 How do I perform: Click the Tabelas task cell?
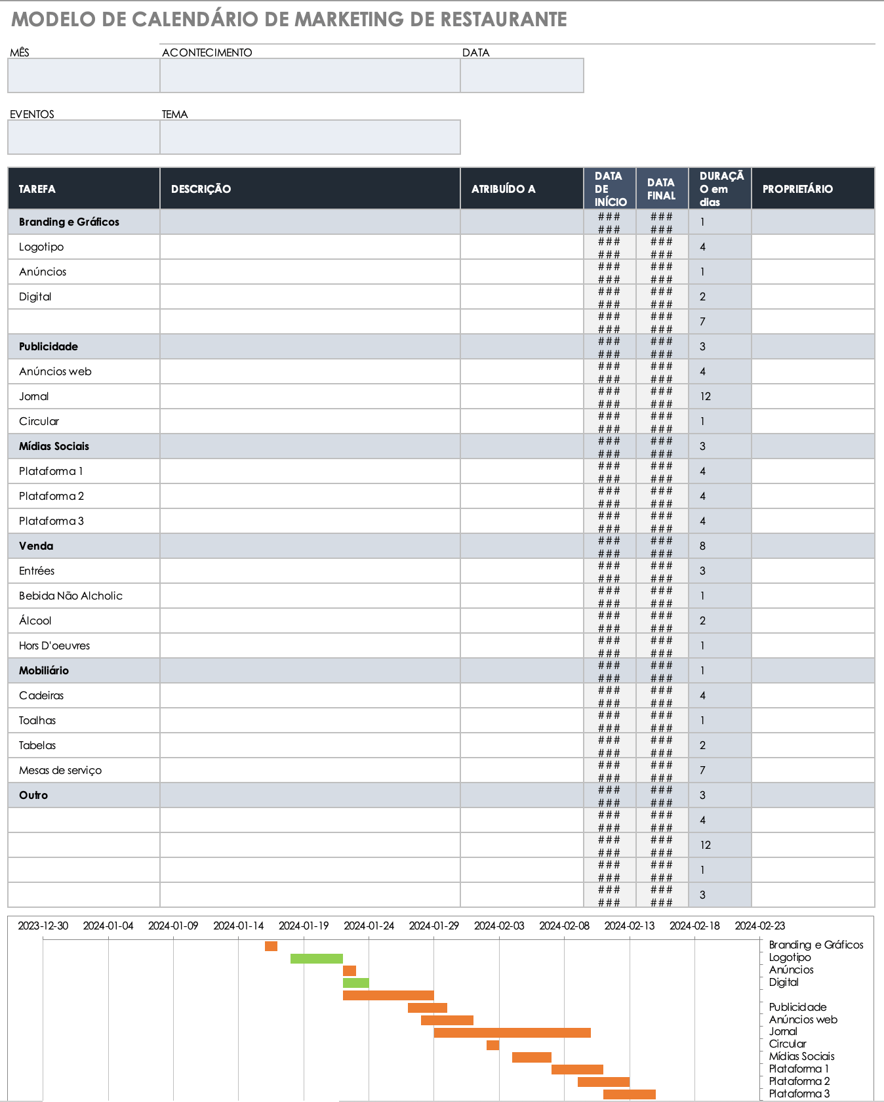click(x=84, y=745)
